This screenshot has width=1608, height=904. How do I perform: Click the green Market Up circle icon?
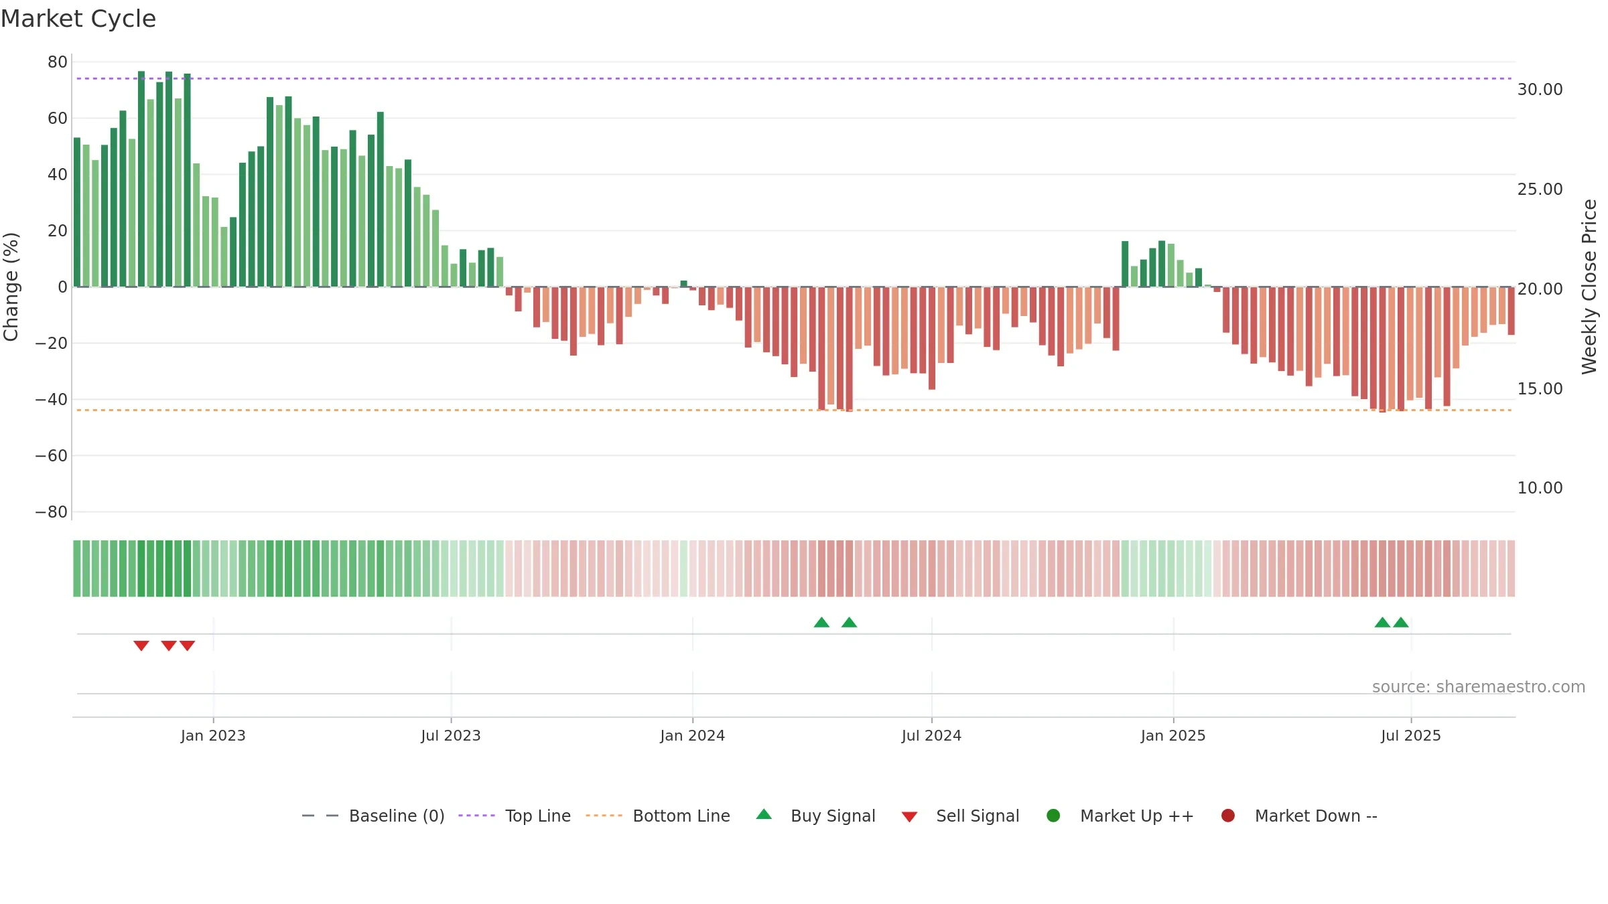[1053, 816]
